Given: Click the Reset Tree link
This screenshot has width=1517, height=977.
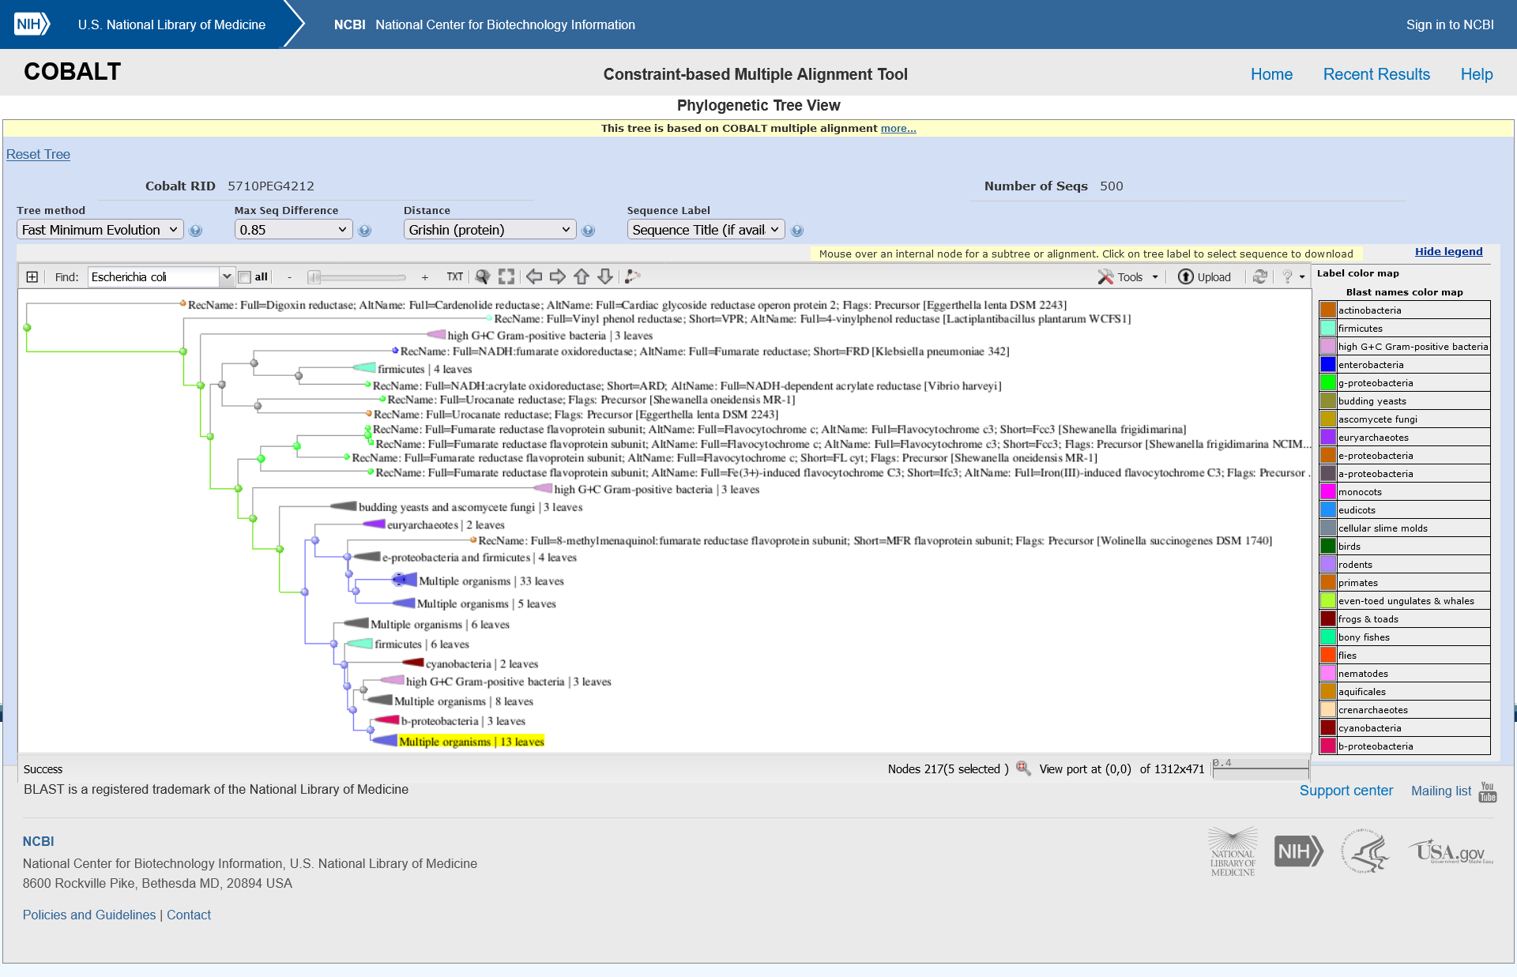Looking at the screenshot, I should (38, 154).
